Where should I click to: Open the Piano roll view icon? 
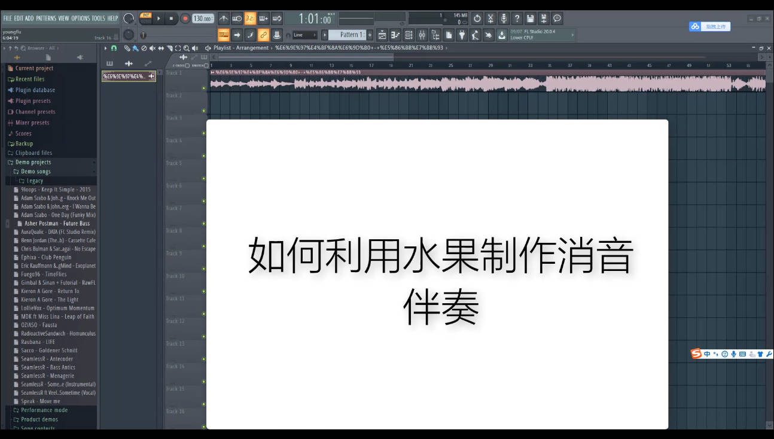[395, 35]
